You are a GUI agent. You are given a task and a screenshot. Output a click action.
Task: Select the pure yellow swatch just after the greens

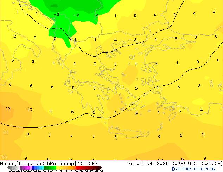57,167
